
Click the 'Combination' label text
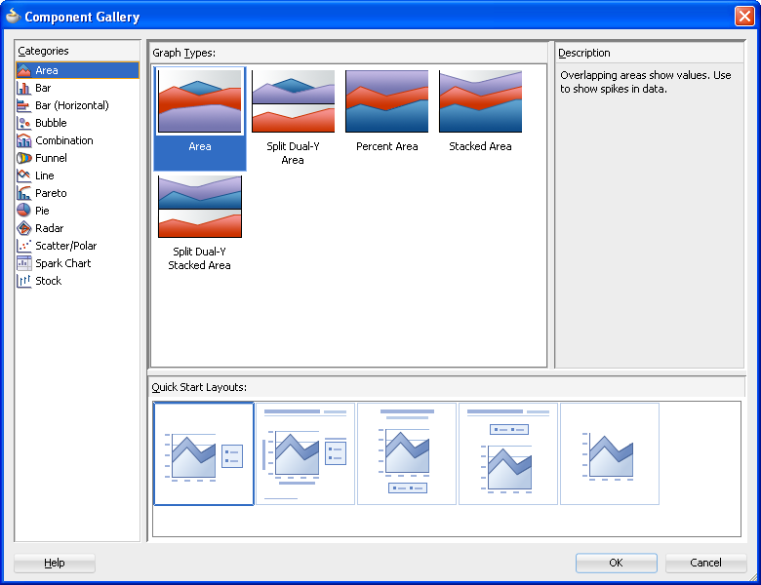pos(64,140)
